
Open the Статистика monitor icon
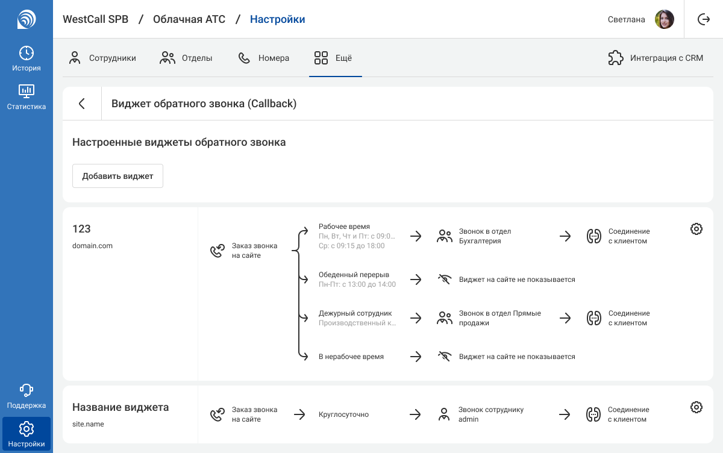pos(27,92)
